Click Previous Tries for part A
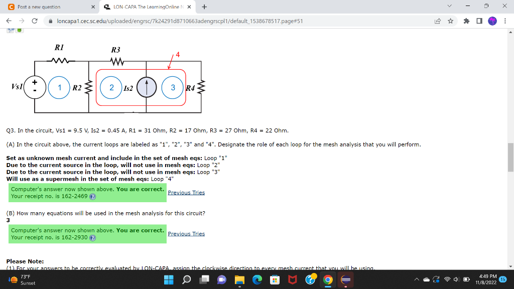This screenshot has height=289, width=514. [186, 193]
